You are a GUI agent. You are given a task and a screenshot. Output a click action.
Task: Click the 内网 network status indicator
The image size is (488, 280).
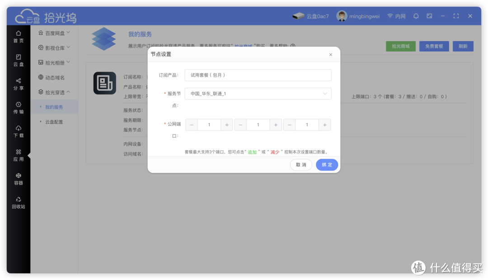click(x=396, y=16)
